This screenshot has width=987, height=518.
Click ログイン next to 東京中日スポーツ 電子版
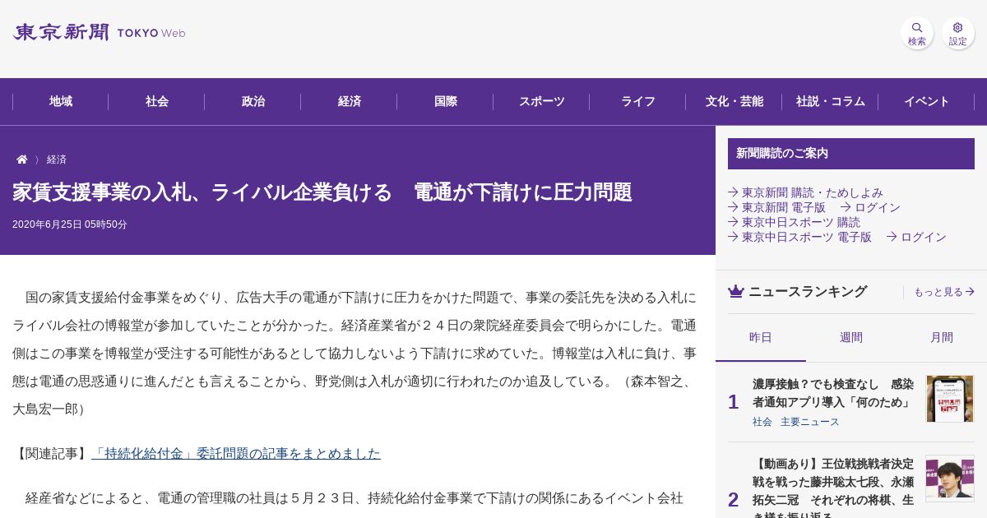click(916, 237)
